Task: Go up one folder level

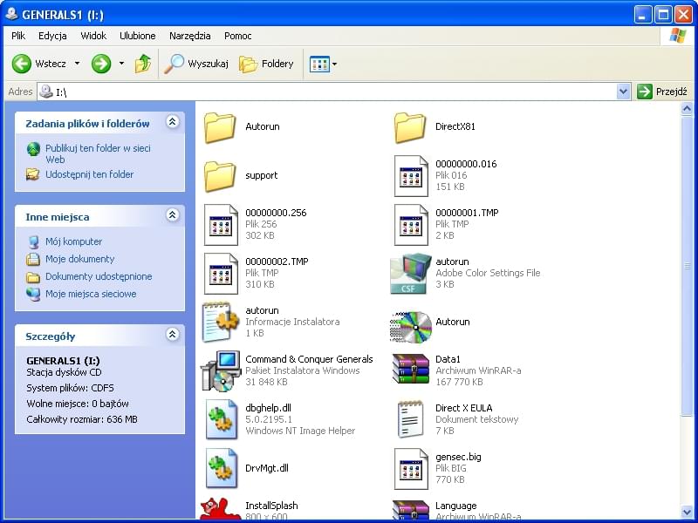Action: tap(143, 64)
